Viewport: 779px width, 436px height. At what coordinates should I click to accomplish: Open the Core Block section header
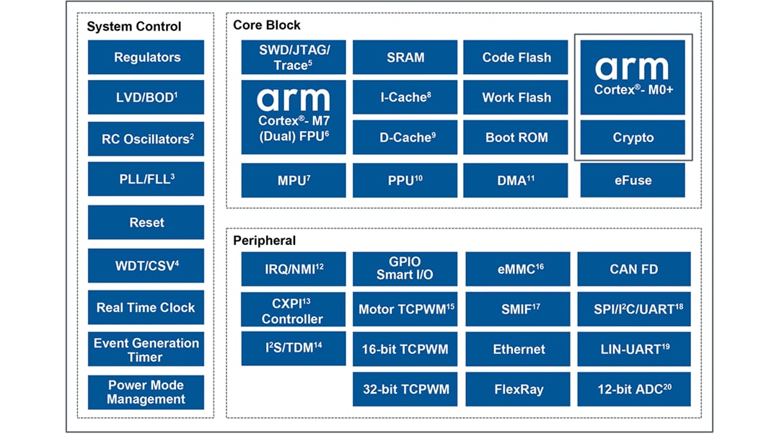268,25
